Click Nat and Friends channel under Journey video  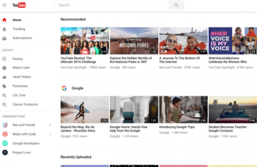point(170,67)
